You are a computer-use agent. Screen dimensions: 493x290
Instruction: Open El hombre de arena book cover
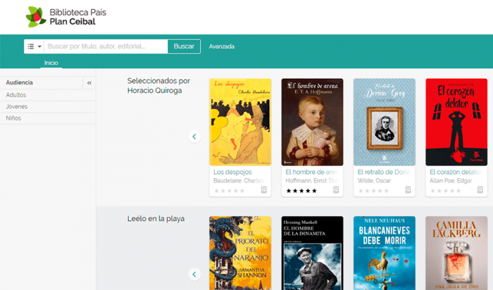pyautogui.click(x=312, y=122)
